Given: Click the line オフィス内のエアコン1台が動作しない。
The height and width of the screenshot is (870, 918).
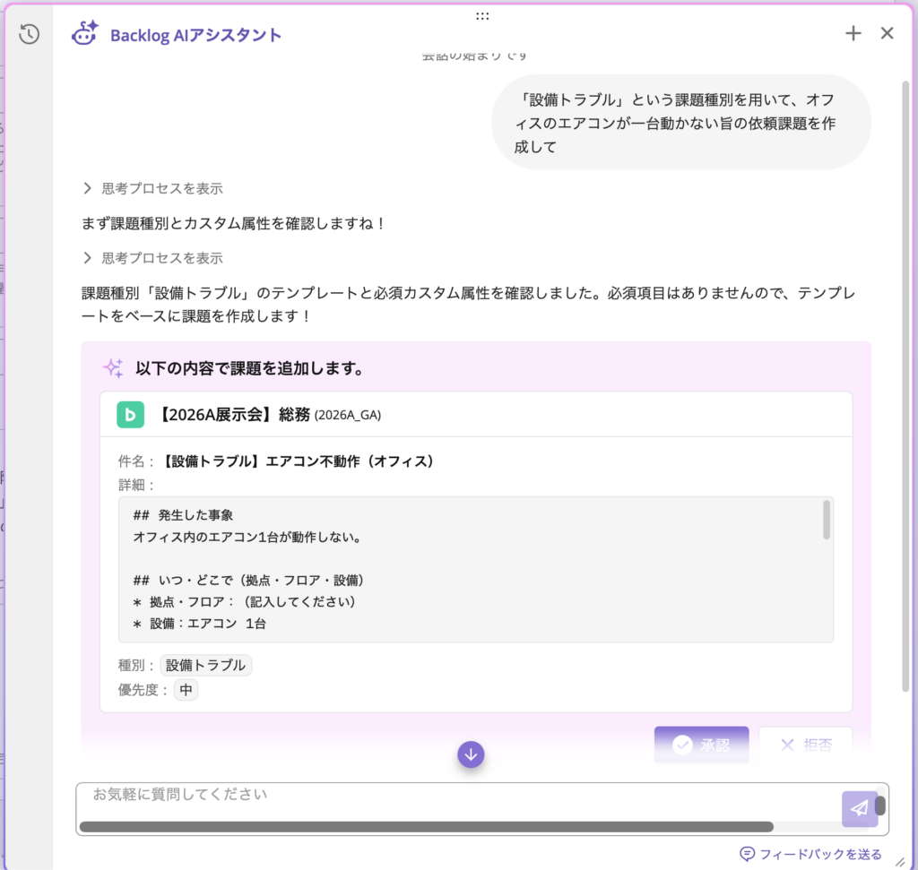Looking at the screenshot, I should pyautogui.click(x=247, y=537).
